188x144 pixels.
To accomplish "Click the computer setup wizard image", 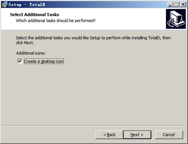I will 176,19.
